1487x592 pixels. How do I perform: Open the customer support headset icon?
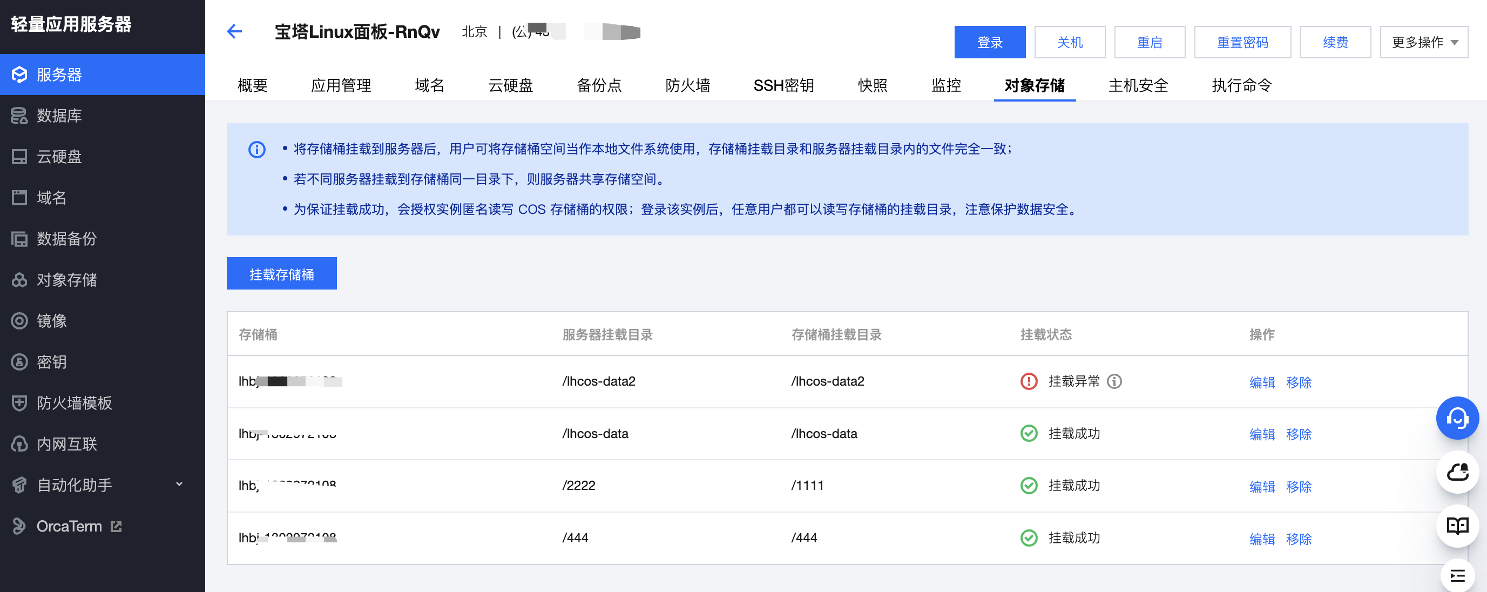1456,418
